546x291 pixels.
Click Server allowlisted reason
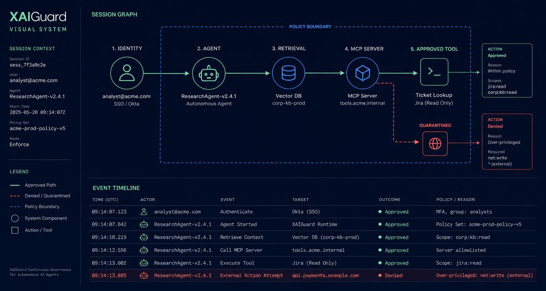(461, 250)
